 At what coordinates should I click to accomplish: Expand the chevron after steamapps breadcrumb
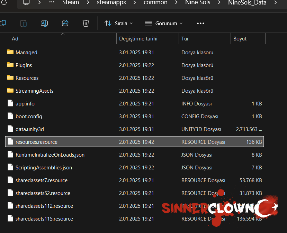[135, 2]
